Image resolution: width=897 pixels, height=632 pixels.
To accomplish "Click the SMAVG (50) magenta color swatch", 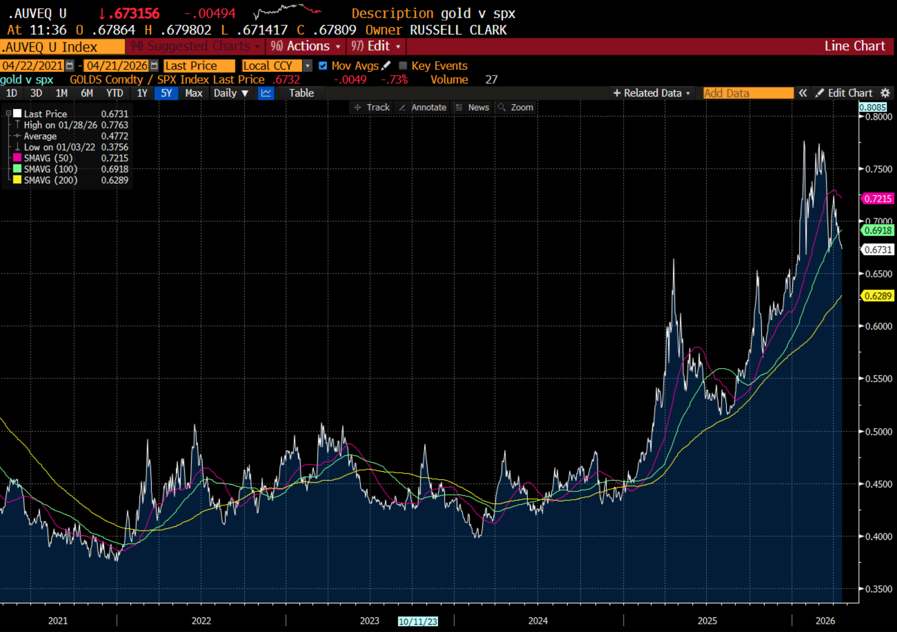I will point(17,158).
